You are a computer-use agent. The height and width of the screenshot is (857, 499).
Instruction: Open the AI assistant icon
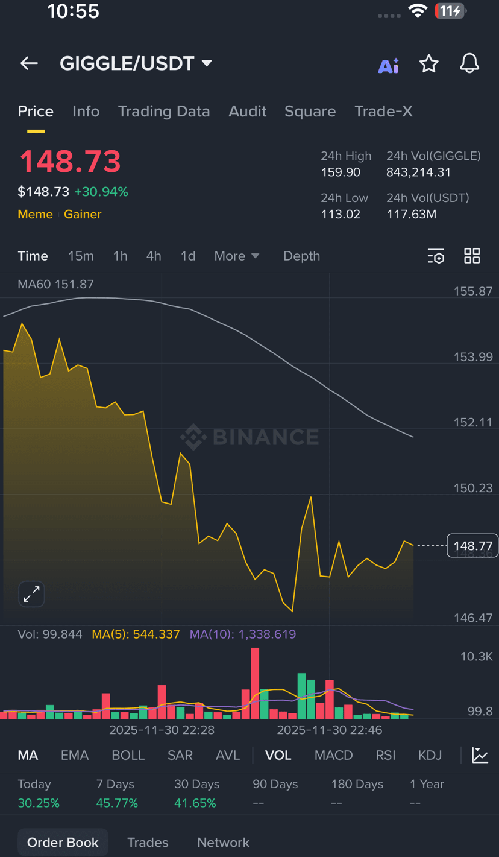pos(388,65)
